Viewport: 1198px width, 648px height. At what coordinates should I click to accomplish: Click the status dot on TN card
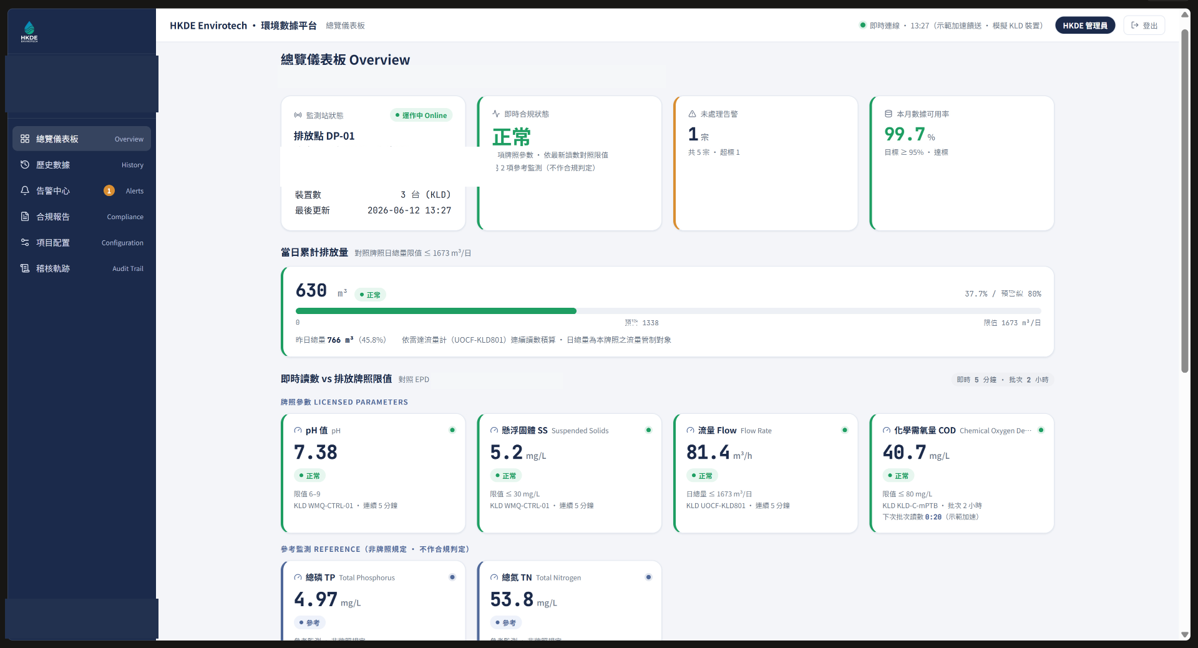coord(648,577)
